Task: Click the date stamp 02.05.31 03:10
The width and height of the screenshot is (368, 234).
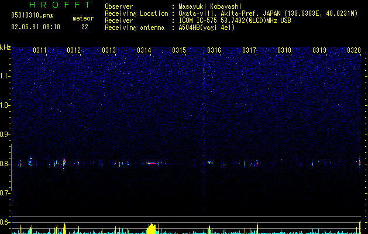Action: (x=36, y=27)
